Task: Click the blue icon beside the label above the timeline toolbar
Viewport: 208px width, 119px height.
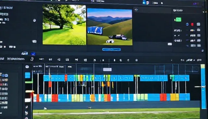Action: [33, 54]
